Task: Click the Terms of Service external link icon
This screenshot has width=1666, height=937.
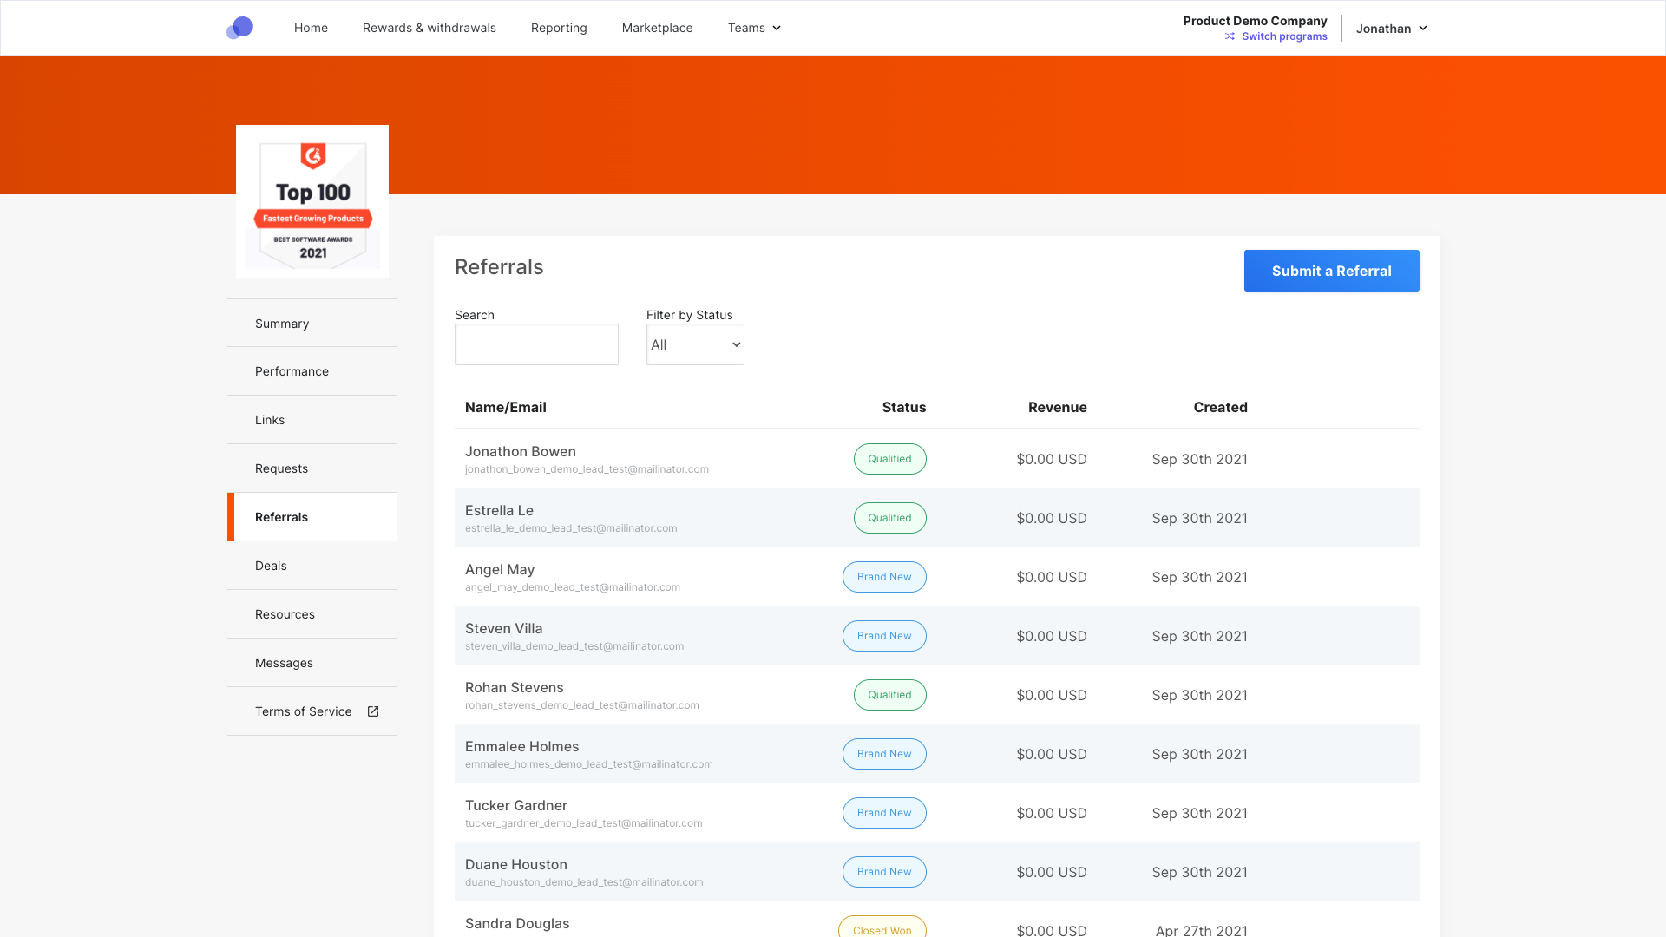Action: coord(372,711)
